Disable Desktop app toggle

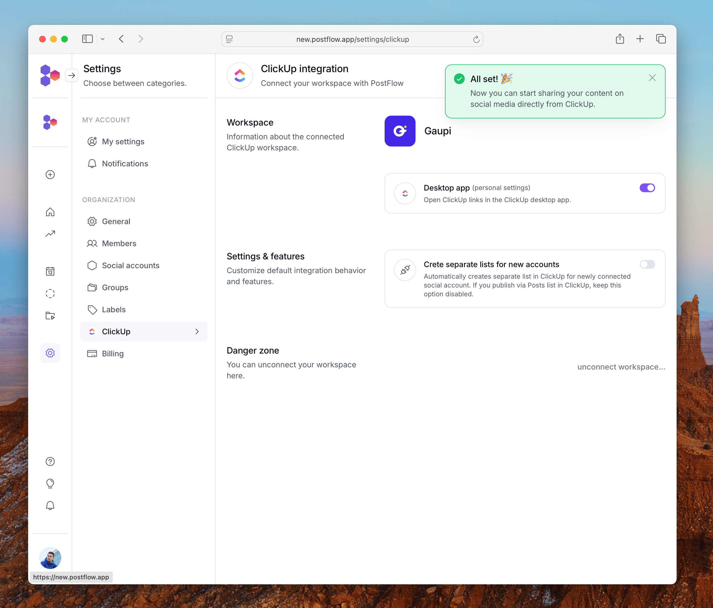pyautogui.click(x=647, y=188)
